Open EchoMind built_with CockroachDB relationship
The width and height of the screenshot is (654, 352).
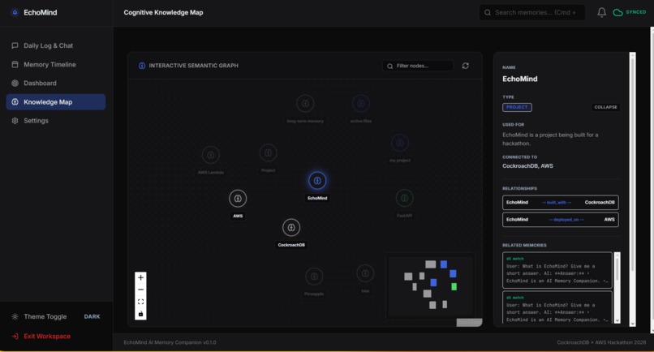coord(560,202)
